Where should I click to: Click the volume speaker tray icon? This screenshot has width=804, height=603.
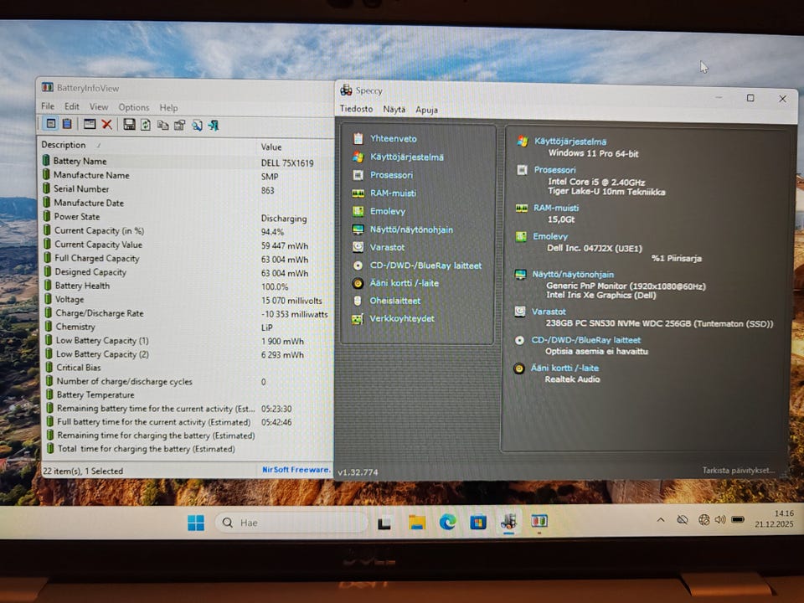click(x=720, y=519)
